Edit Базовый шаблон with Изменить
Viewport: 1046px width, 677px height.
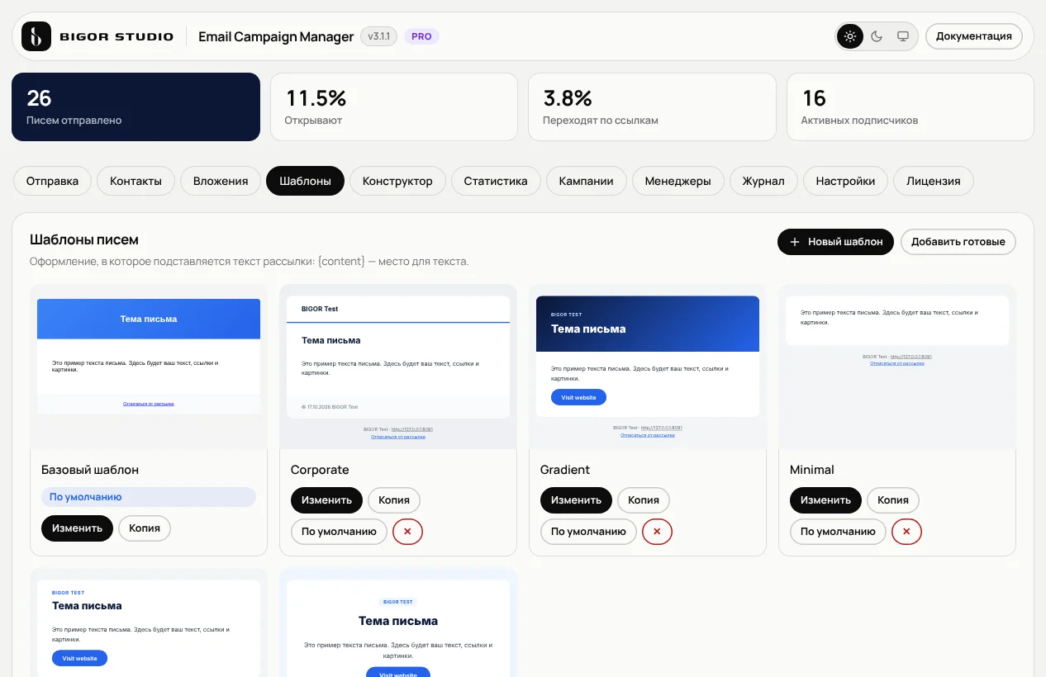pyautogui.click(x=77, y=528)
